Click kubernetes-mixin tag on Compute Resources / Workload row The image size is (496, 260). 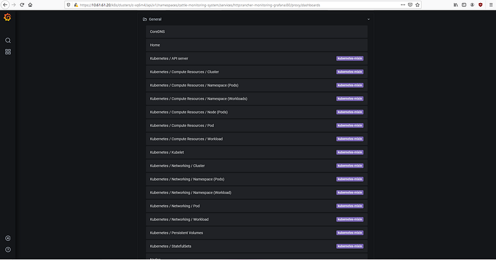350,139
